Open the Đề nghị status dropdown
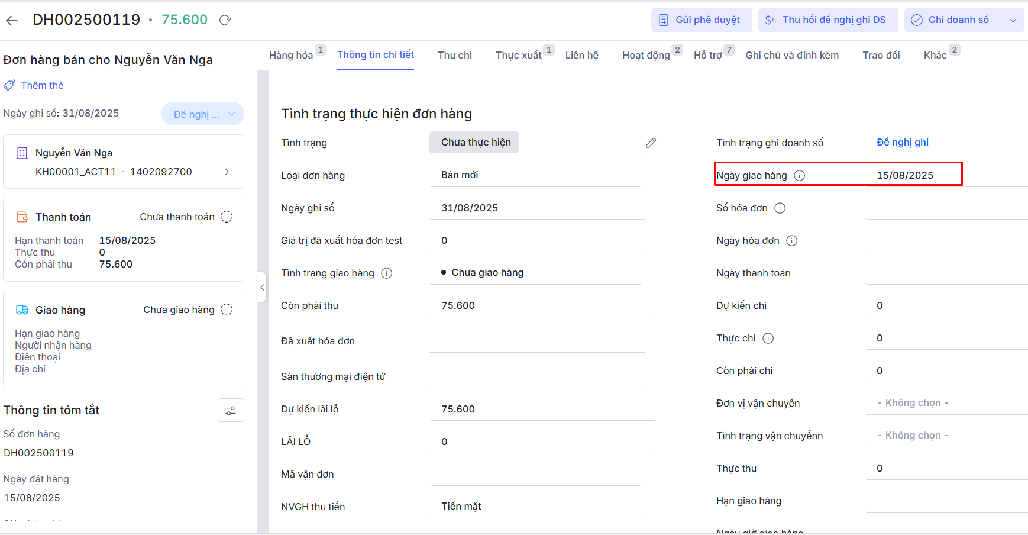Viewport: 1028px width, 535px height. coord(203,114)
